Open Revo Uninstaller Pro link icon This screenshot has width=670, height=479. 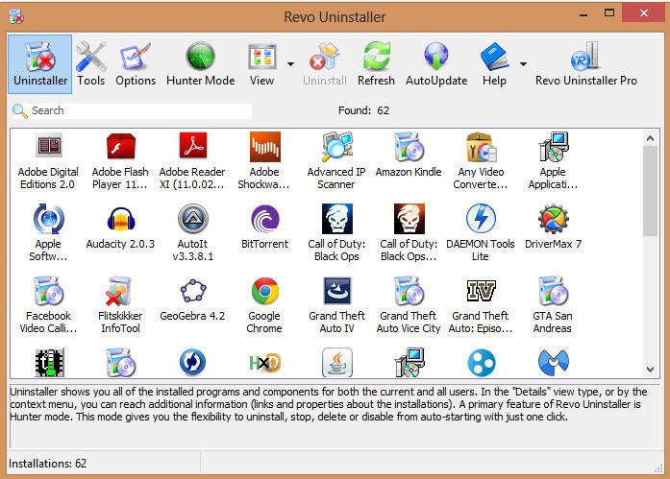click(x=585, y=63)
